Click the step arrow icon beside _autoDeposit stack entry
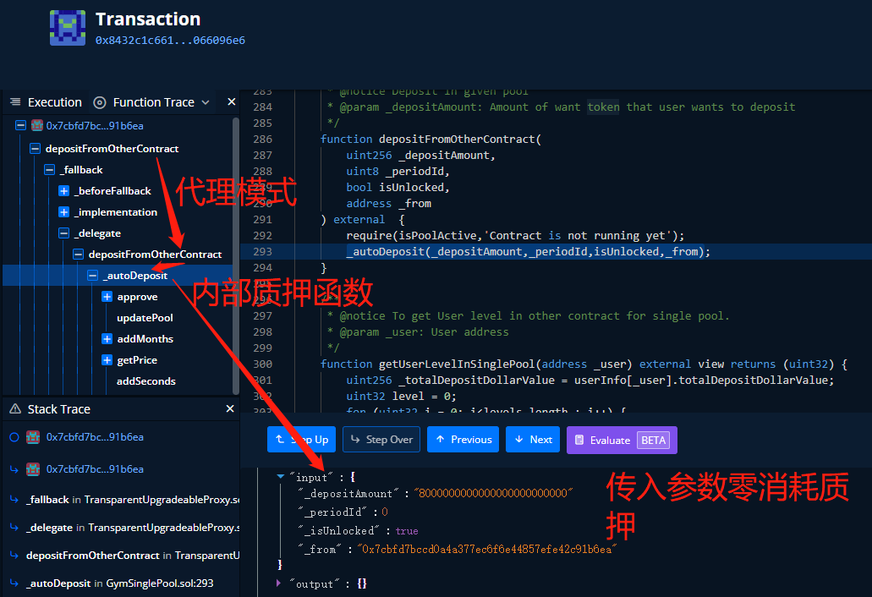The height and width of the screenshot is (597, 872). (14, 583)
